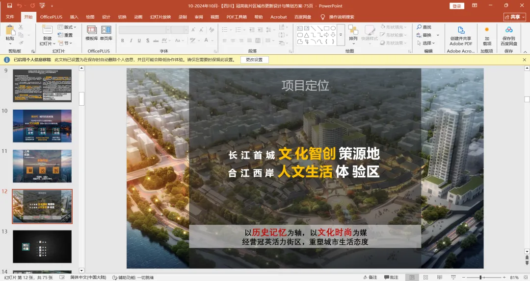Click the fit slide to window icon

526,277
